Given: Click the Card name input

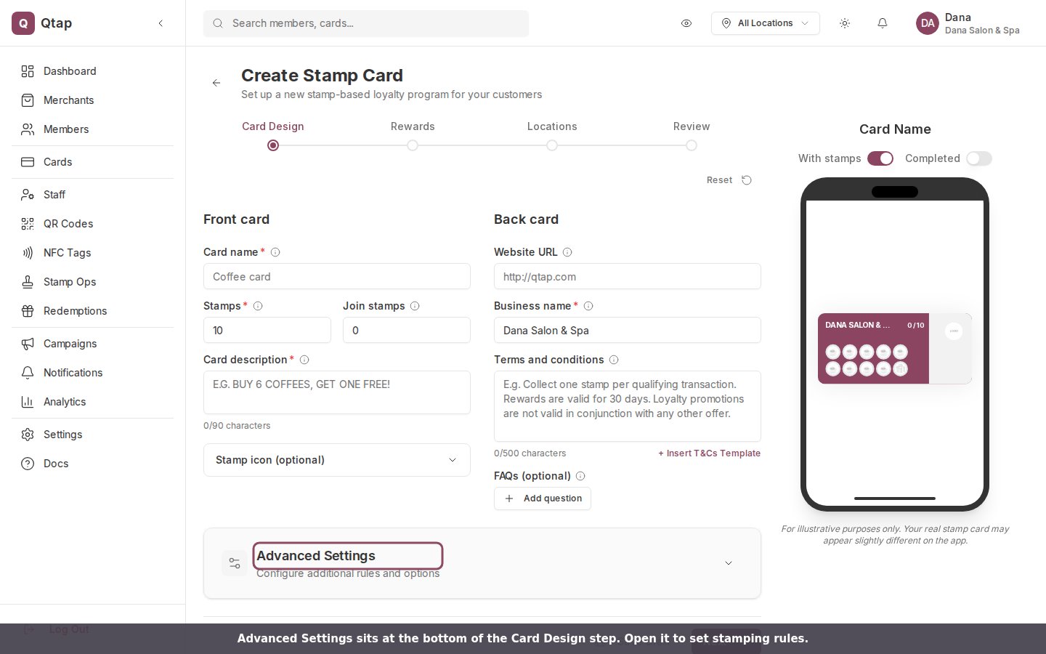Looking at the screenshot, I should click(337, 277).
